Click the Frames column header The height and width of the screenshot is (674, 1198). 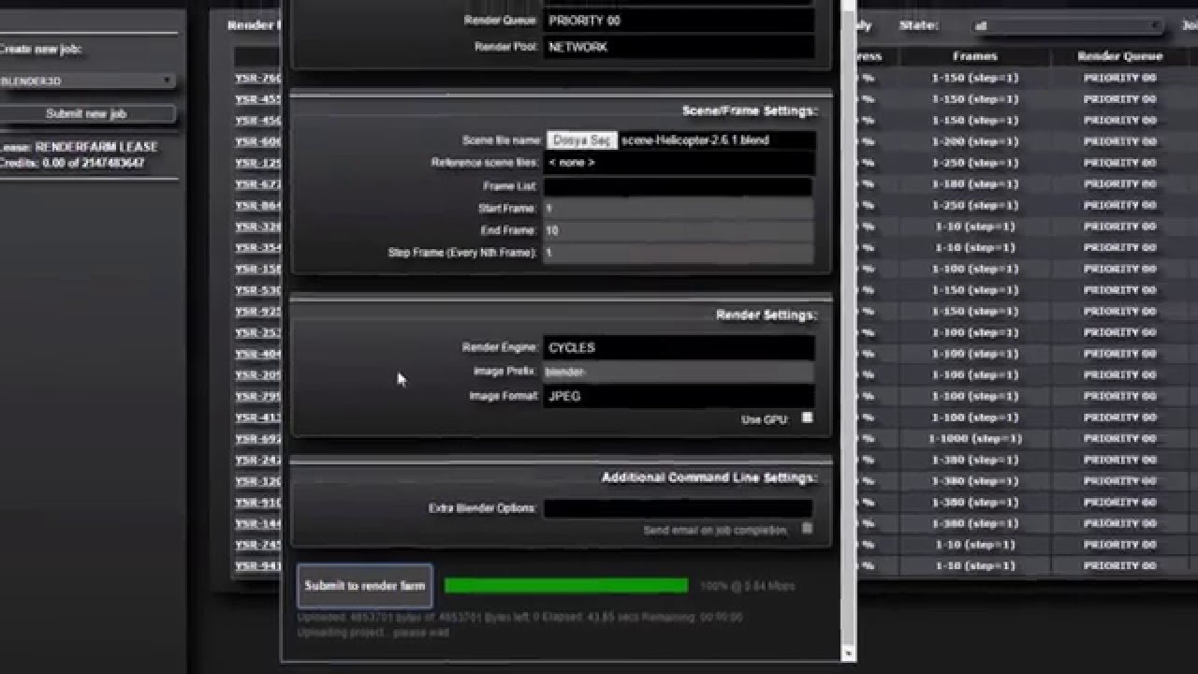(975, 56)
